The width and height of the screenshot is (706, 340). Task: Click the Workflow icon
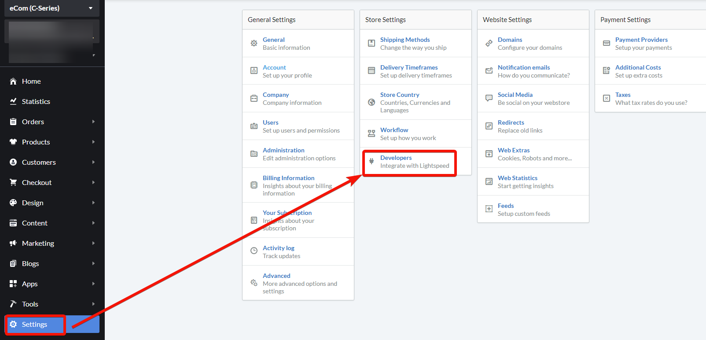[371, 133]
